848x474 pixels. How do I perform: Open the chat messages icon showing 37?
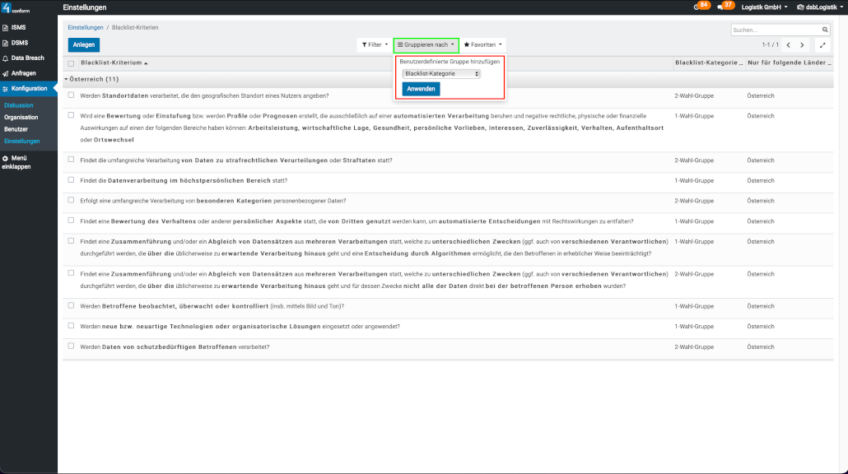pyautogui.click(x=725, y=7)
